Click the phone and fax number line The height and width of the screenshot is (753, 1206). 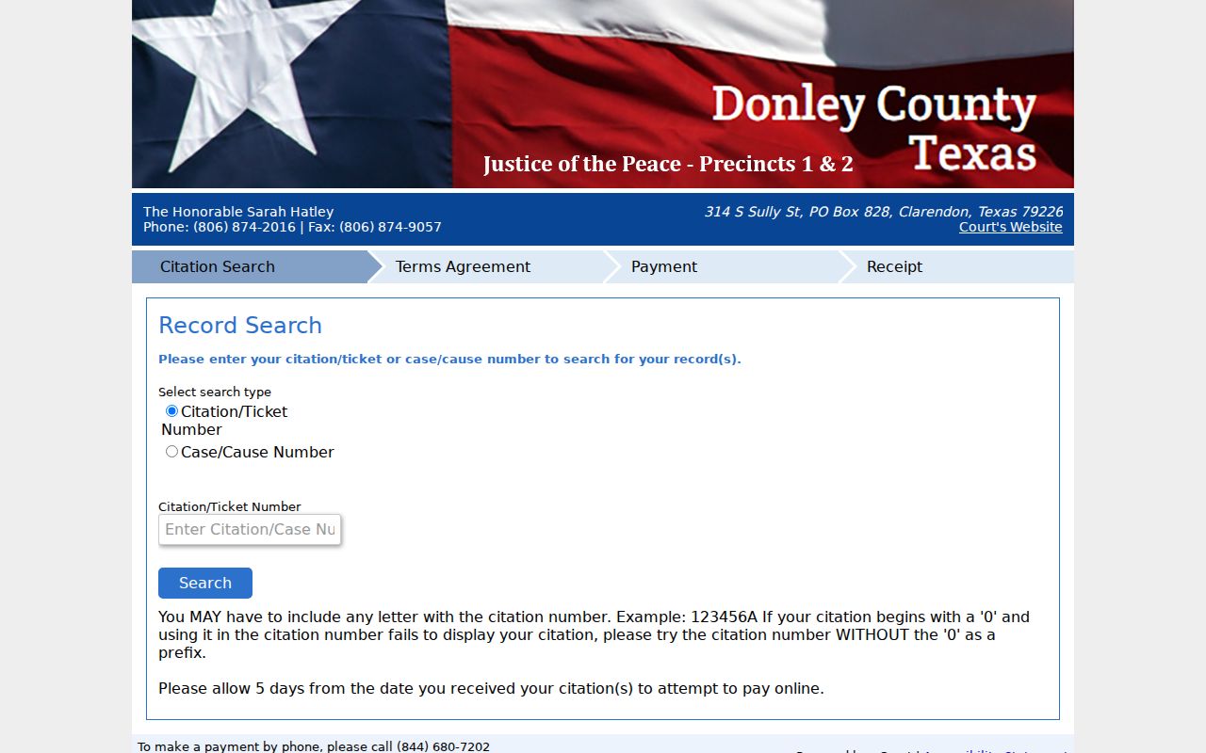click(x=292, y=227)
